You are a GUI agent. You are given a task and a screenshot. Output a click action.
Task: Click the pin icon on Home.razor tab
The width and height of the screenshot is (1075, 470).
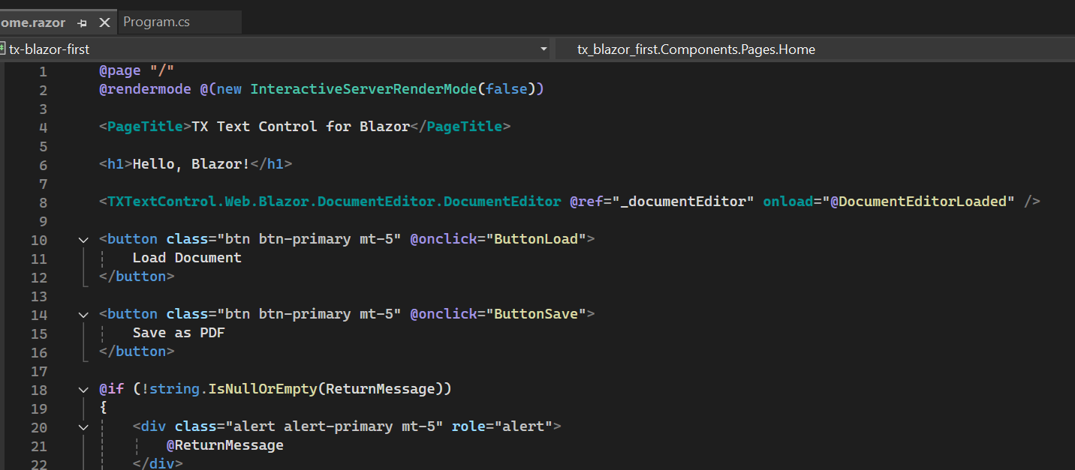point(83,22)
